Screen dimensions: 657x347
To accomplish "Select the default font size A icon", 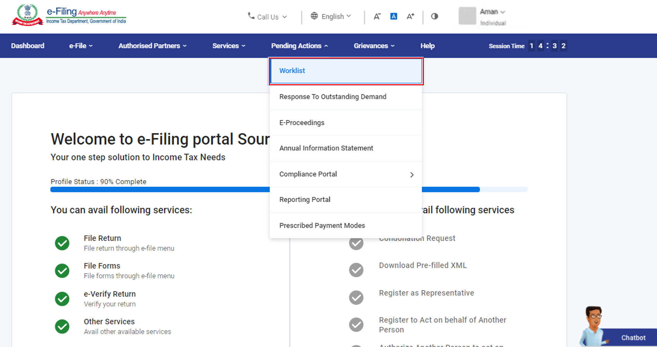I will [394, 16].
